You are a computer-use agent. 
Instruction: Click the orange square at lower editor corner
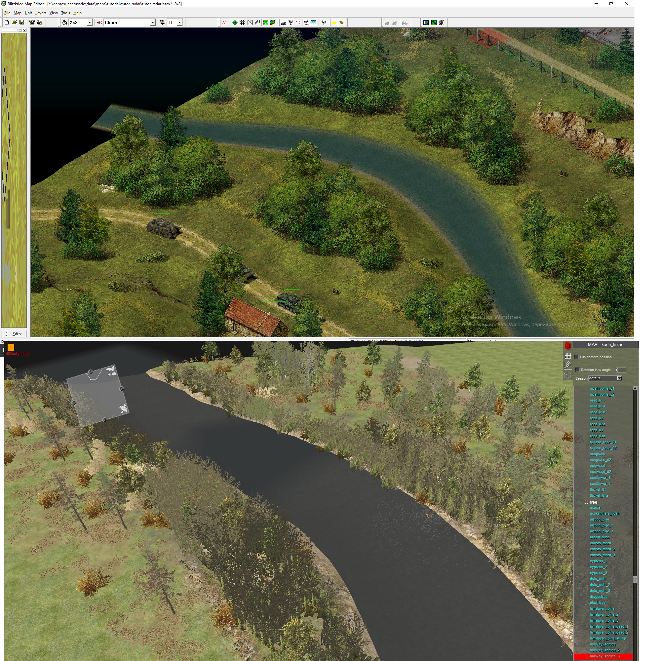click(11, 347)
